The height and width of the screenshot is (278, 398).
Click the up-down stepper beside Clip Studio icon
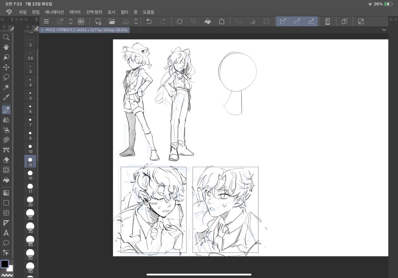(x=71, y=21)
